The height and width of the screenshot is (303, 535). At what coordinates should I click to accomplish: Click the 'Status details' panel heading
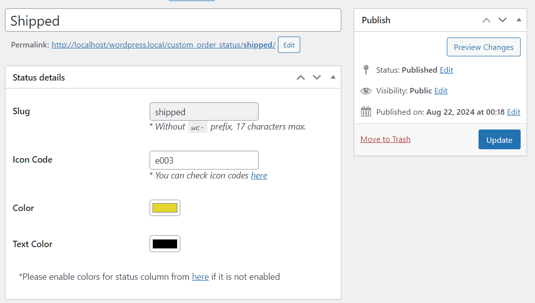(x=39, y=78)
